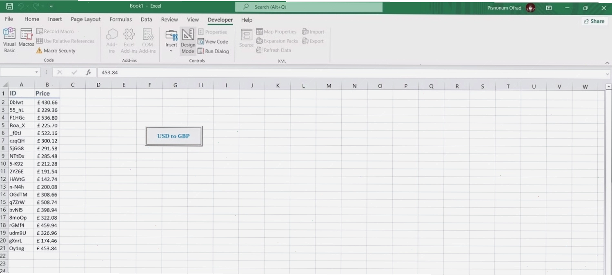Open the XML Source pane
The height and width of the screenshot is (276, 612).
pyautogui.click(x=246, y=38)
